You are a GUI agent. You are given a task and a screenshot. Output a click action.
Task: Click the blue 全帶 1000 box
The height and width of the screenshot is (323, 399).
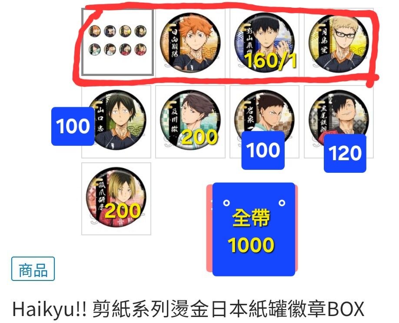coord(254,229)
